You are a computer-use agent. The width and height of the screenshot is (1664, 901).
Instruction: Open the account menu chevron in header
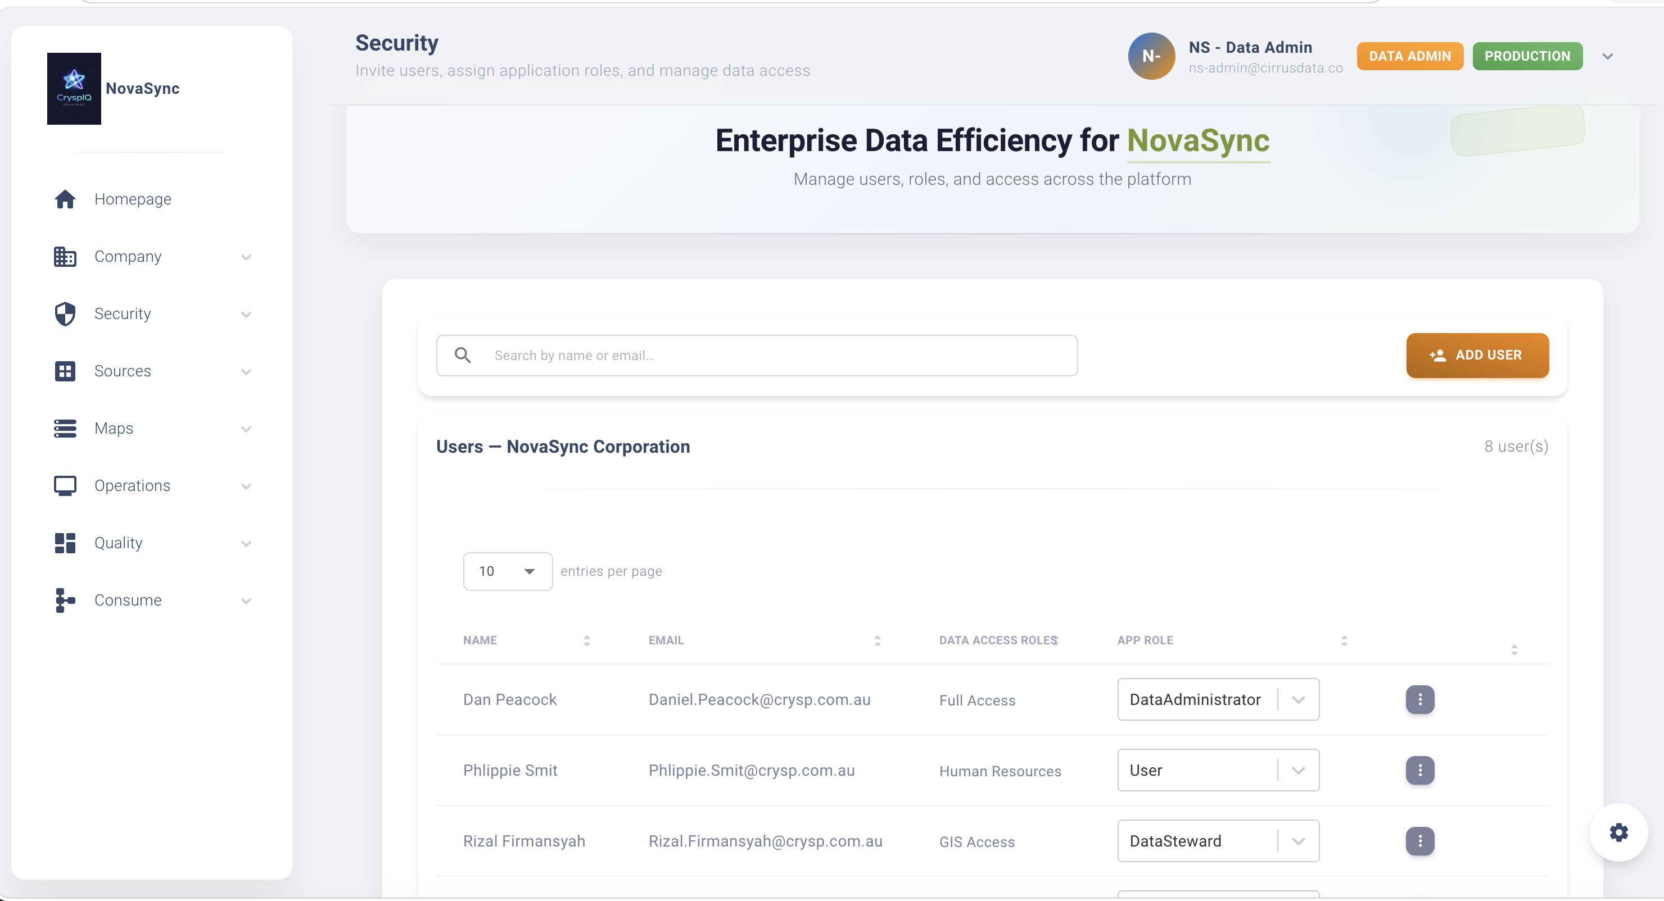pos(1608,56)
